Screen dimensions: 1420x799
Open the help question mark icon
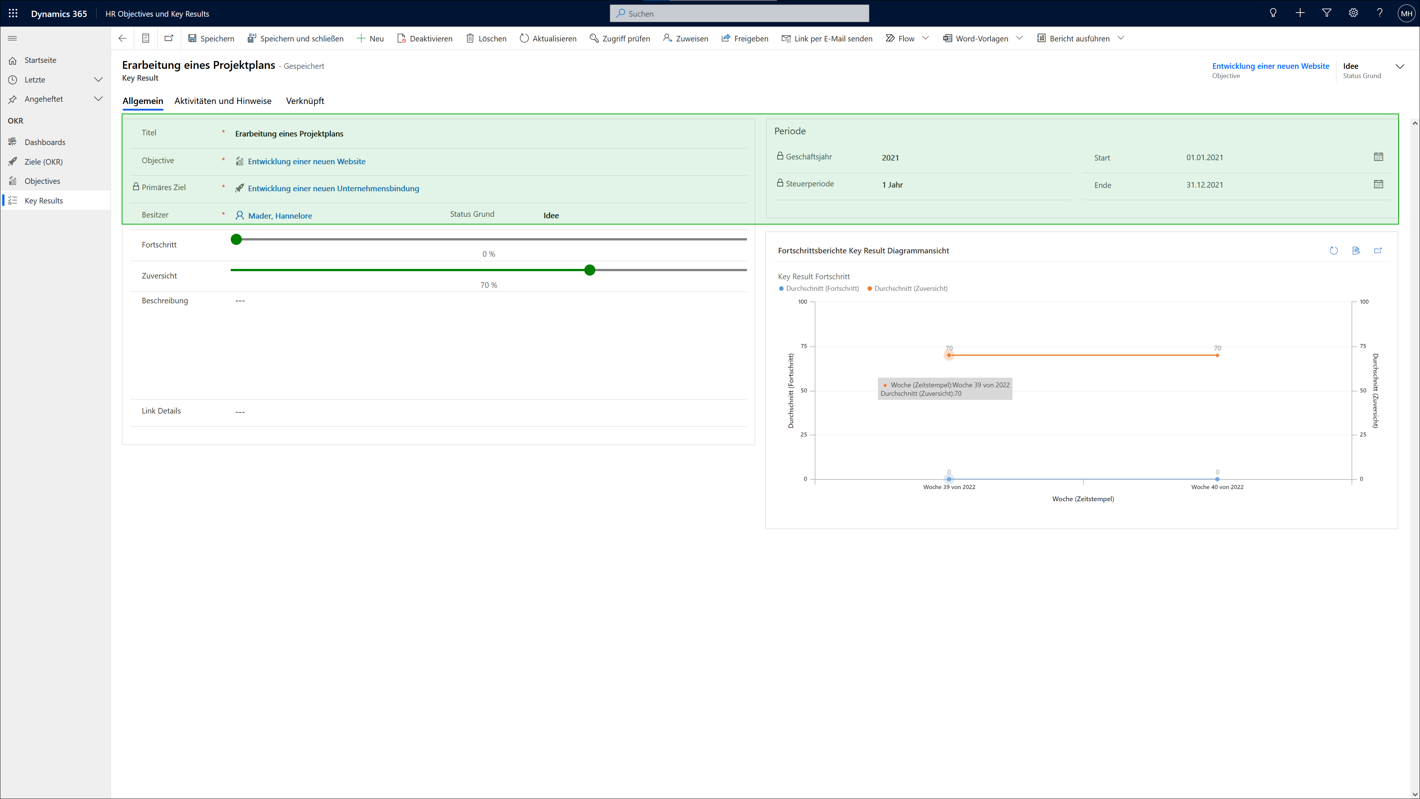(1380, 13)
